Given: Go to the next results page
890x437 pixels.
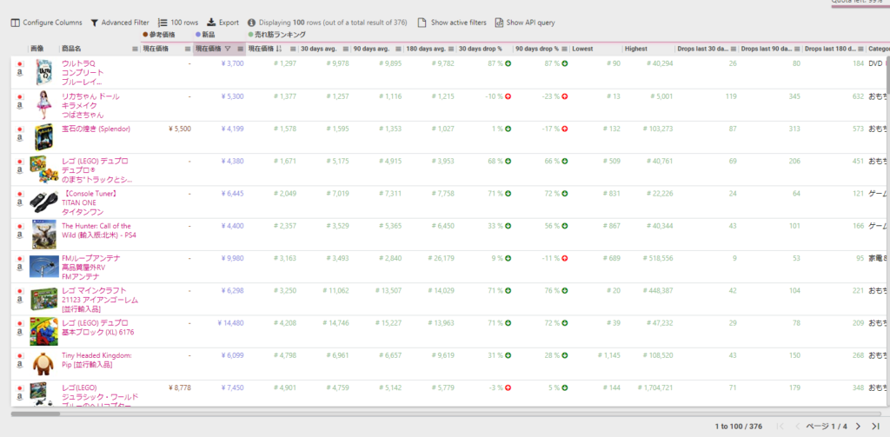Looking at the screenshot, I should [x=858, y=427].
